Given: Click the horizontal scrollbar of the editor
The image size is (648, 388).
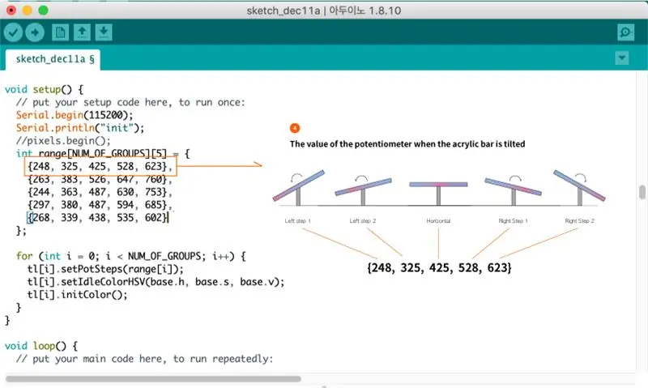Looking at the screenshot, I should [153, 379].
